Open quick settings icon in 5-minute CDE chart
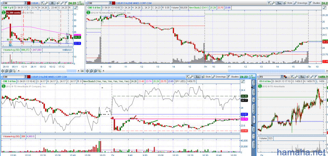Viewport: 328px width, 156px height. click(x=269, y=3)
